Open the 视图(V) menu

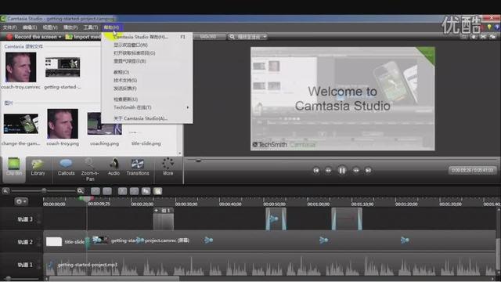(x=50, y=27)
